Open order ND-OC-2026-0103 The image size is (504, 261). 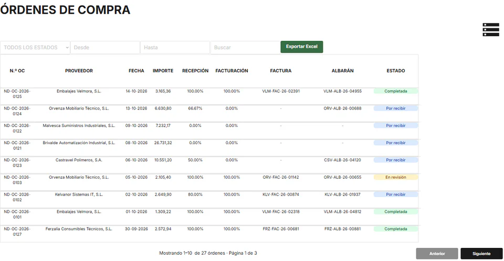pos(17,180)
